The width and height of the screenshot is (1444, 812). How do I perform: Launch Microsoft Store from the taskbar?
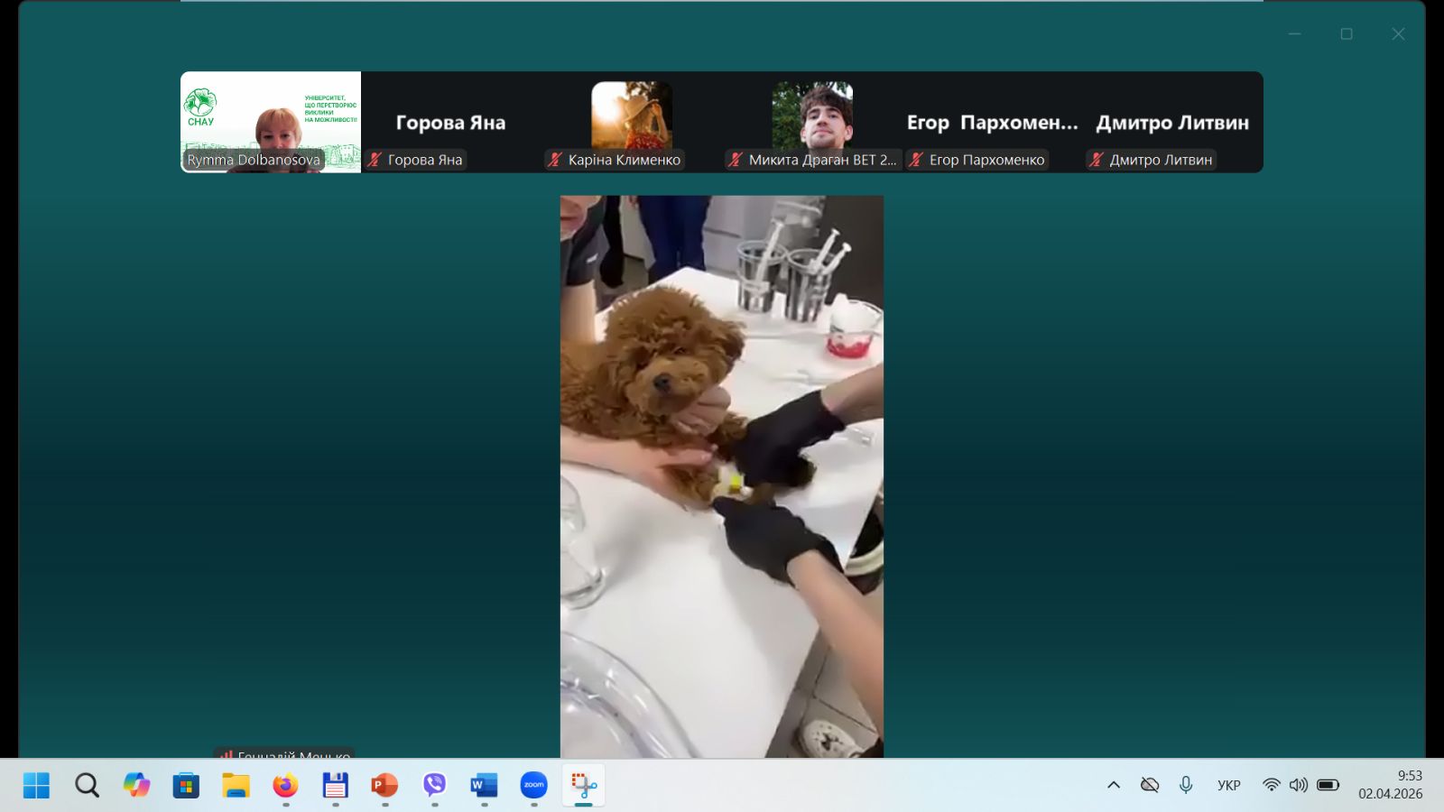(x=186, y=785)
